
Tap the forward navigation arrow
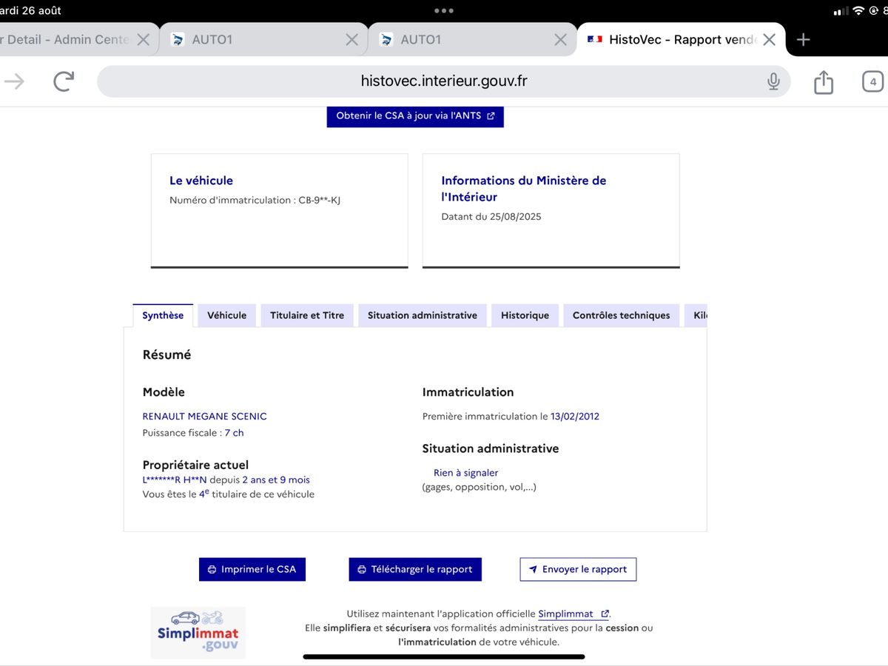pos(14,81)
